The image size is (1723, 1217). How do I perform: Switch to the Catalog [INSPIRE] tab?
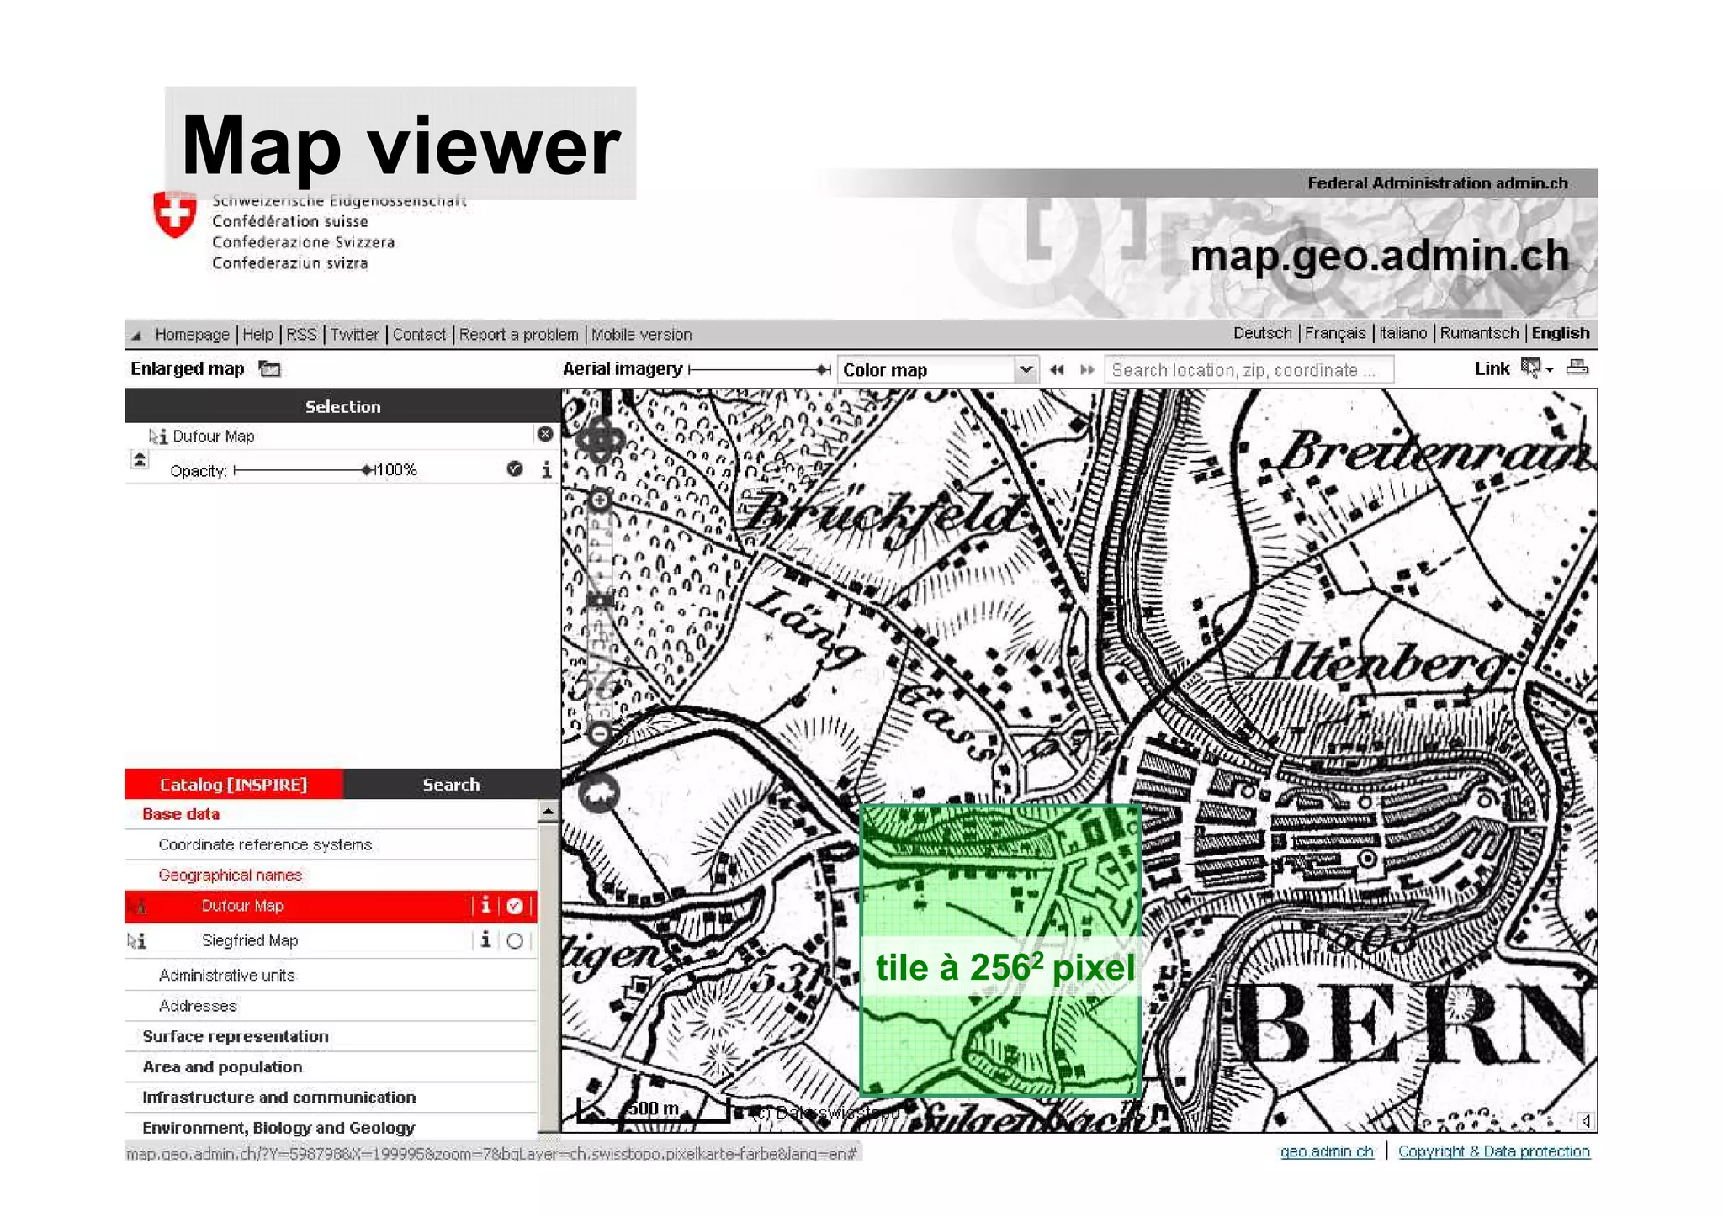(x=234, y=784)
